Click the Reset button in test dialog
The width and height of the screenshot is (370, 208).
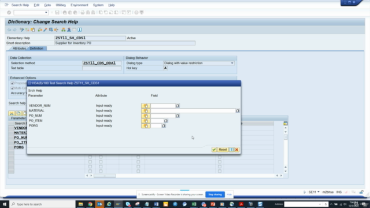click(223, 150)
